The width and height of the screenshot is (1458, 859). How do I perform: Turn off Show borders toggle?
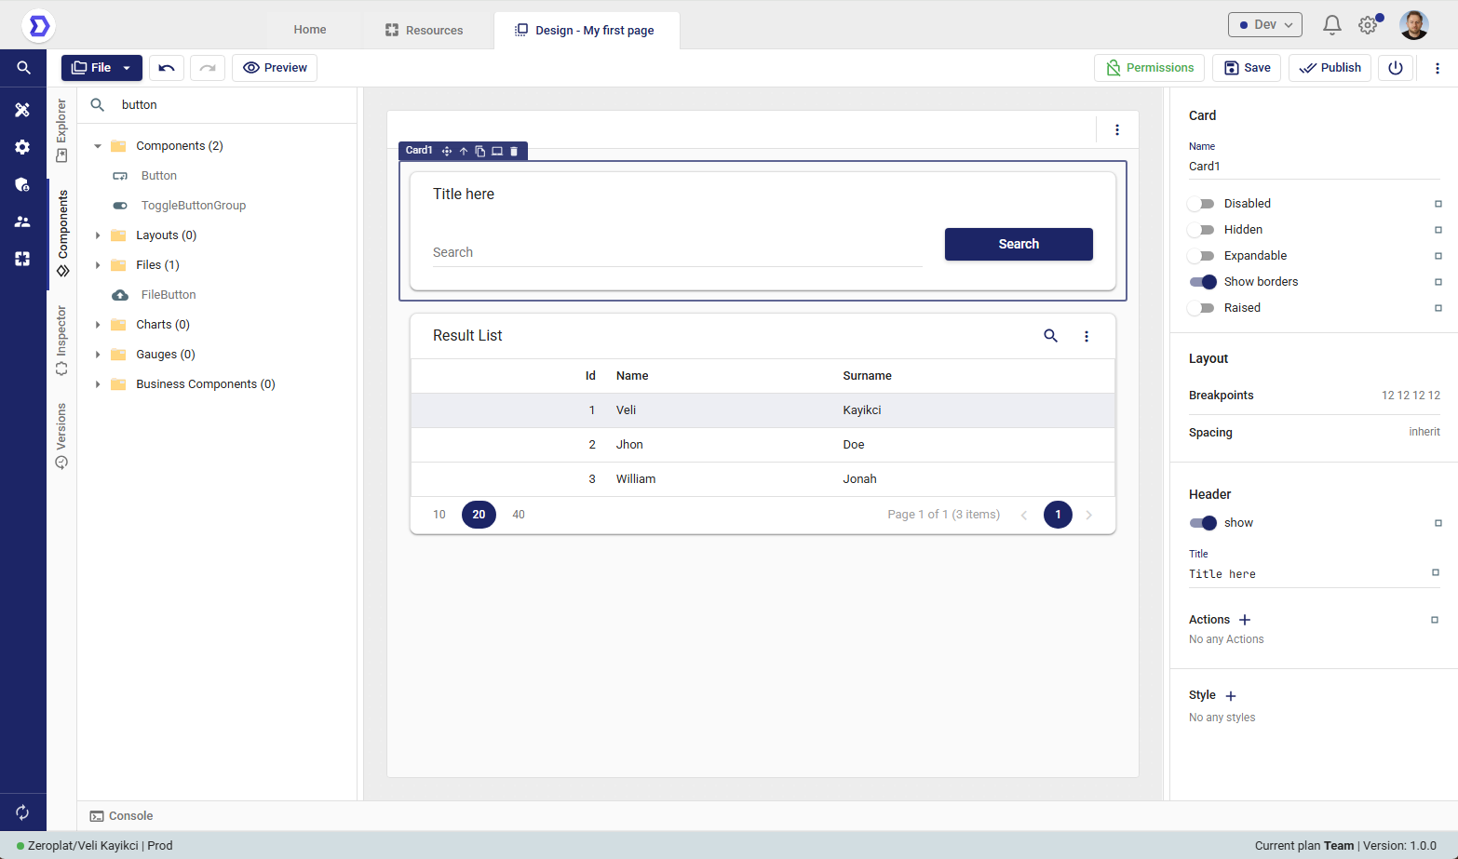pyautogui.click(x=1202, y=282)
